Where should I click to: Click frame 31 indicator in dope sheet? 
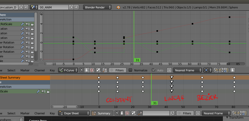pyautogui.click(x=155, y=103)
